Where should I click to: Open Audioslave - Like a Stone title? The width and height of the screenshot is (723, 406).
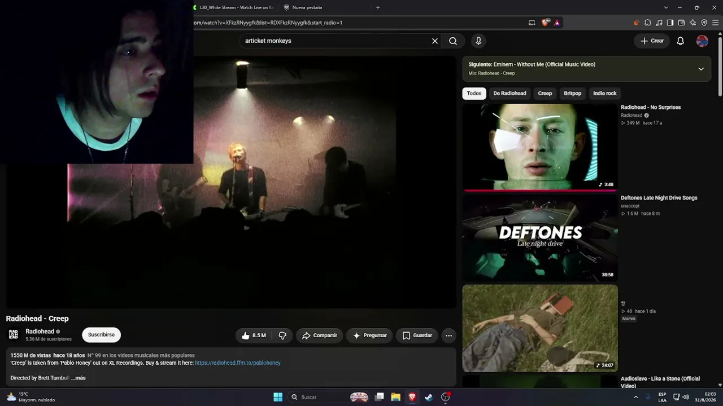pos(660,382)
